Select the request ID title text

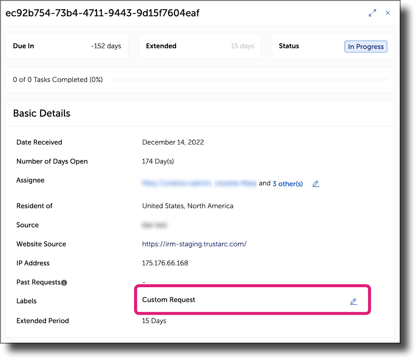pos(102,13)
